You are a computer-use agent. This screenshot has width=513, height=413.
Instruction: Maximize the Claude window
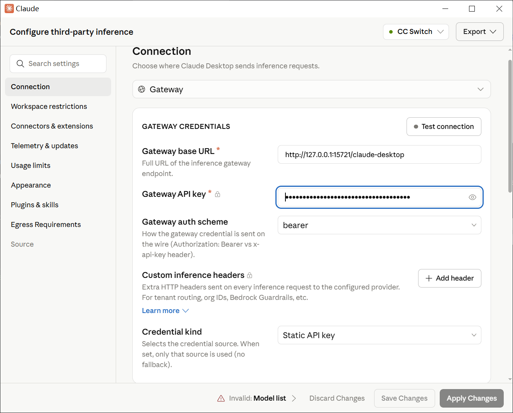click(x=472, y=8)
